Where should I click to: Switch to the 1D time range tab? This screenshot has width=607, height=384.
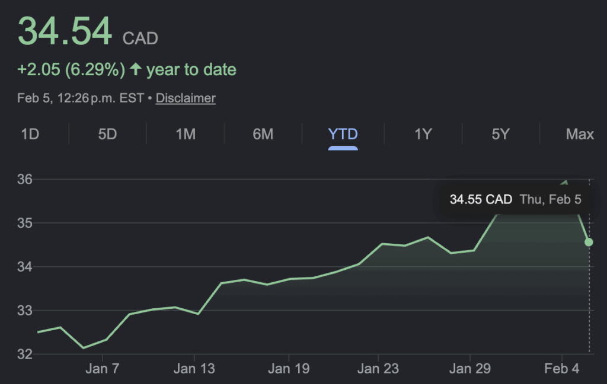tap(30, 134)
